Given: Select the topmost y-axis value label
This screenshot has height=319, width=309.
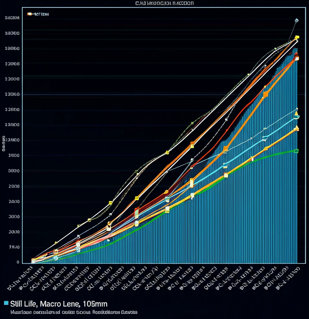Looking at the screenshot, I should click(12, 18).
